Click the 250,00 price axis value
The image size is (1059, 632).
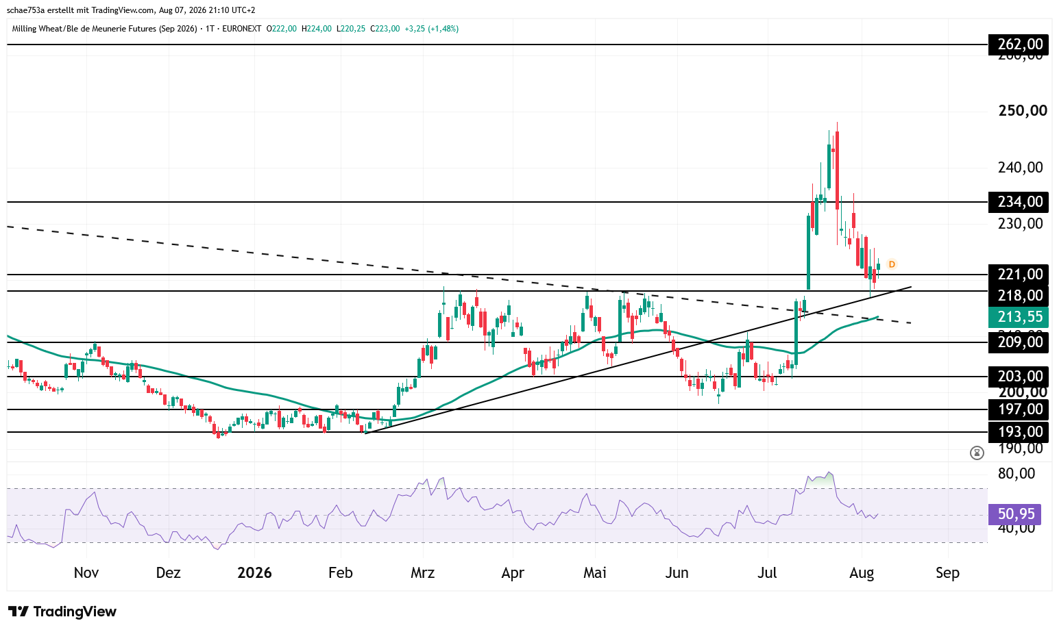1023,111
